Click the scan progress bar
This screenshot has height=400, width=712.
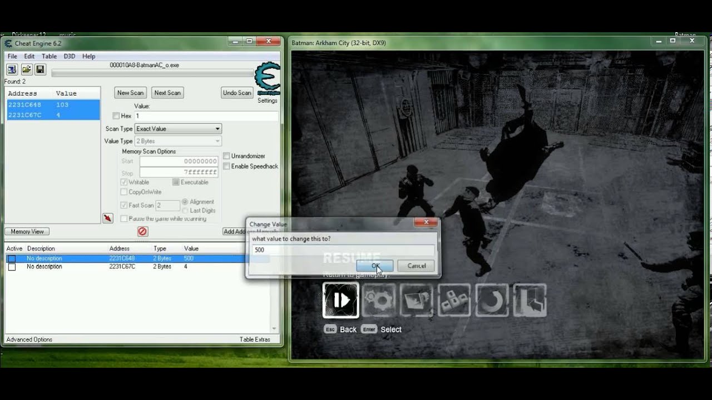[152, 73]
